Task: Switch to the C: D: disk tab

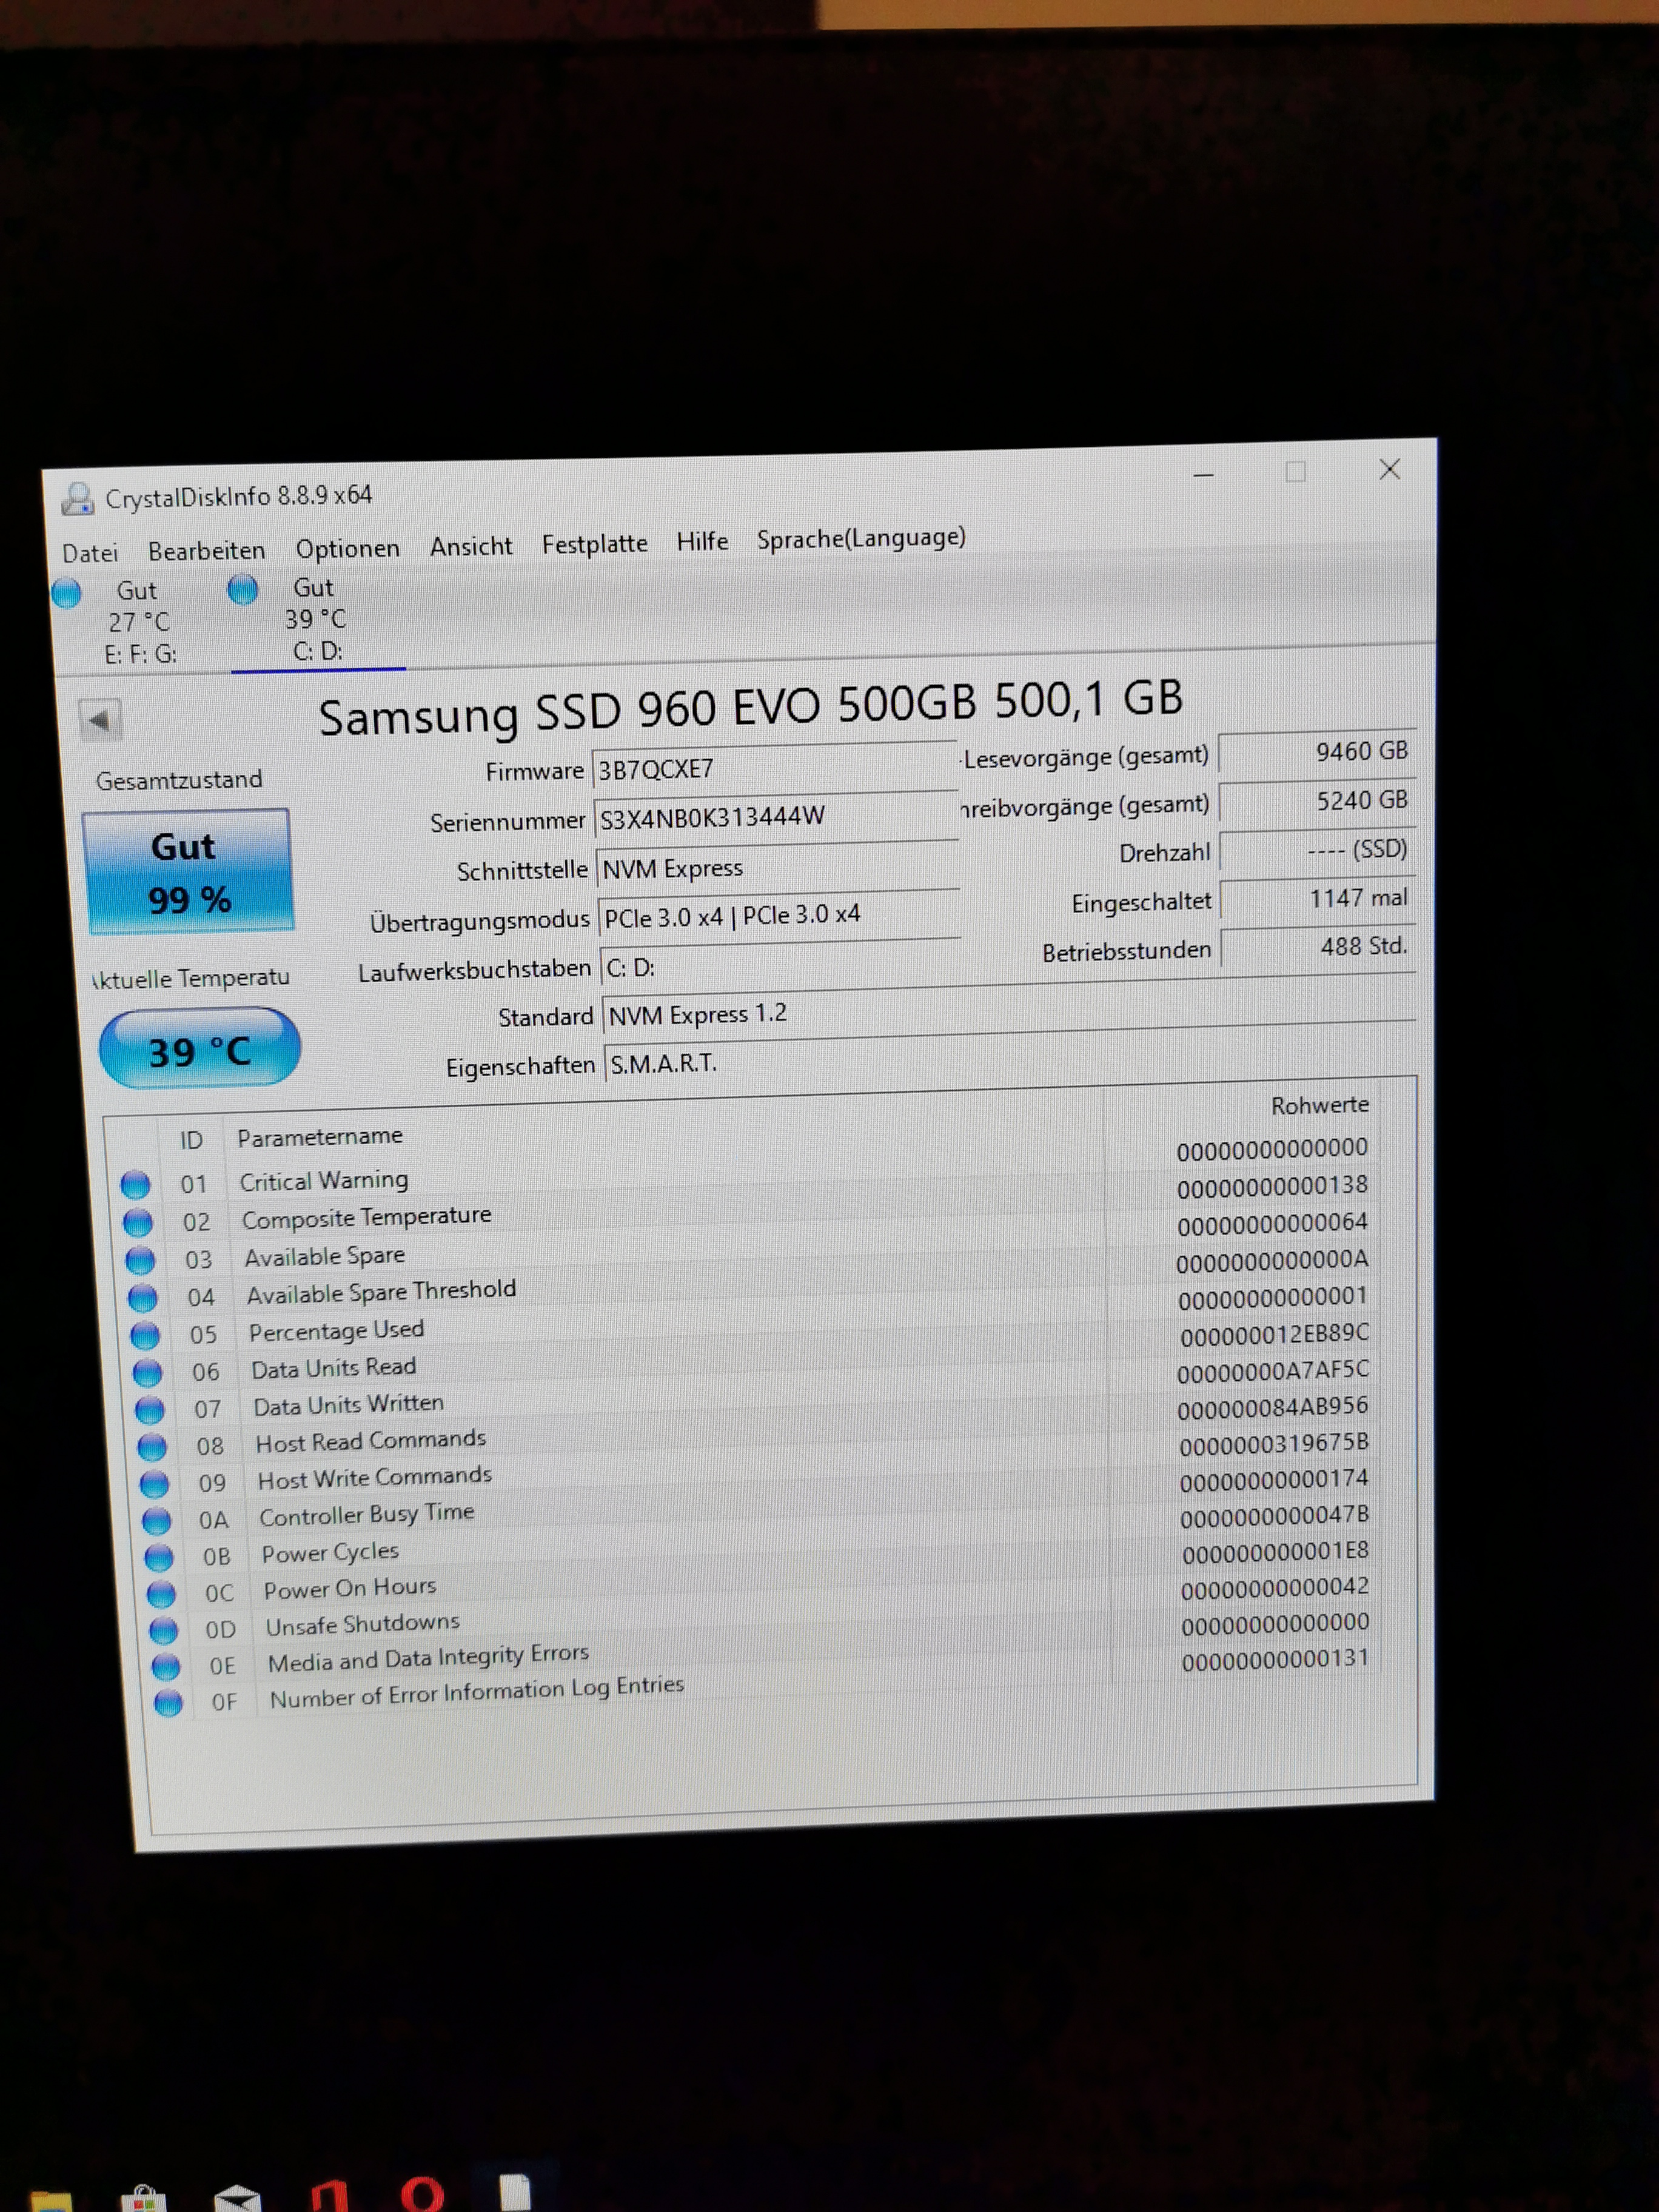Action: point(316,620)
